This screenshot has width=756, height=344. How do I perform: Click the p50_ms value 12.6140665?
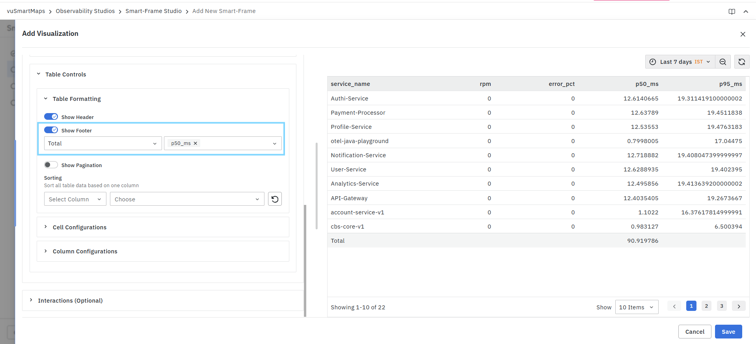tap(641, 99)
